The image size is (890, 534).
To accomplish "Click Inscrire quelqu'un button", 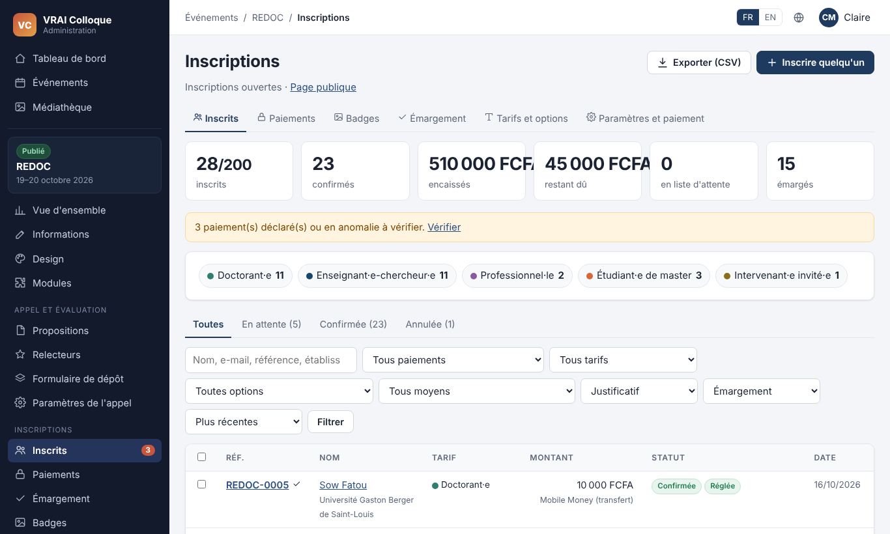I will coord(815,63).
